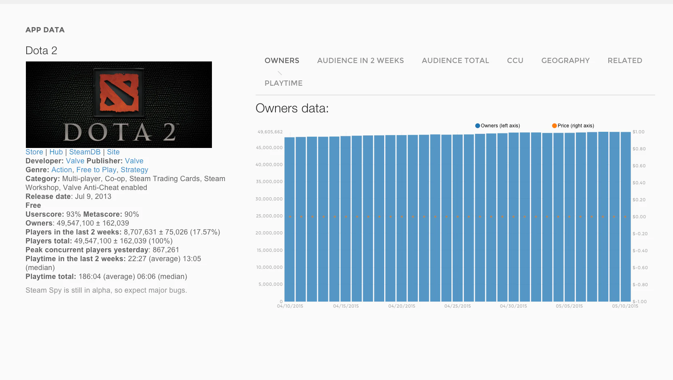The height and width of the screenshot is (380, 673).
Task: Click the Steam Spy alpha notice text
Action: (106, 290)
